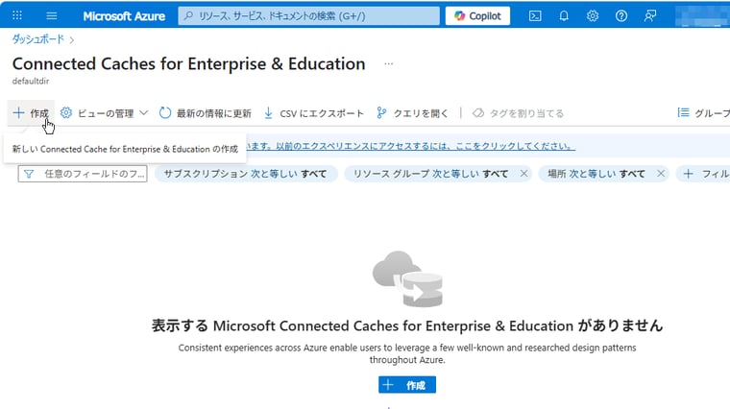
Task: Click タグを割り当てる toolbar item
Action: tap(518, 113)
